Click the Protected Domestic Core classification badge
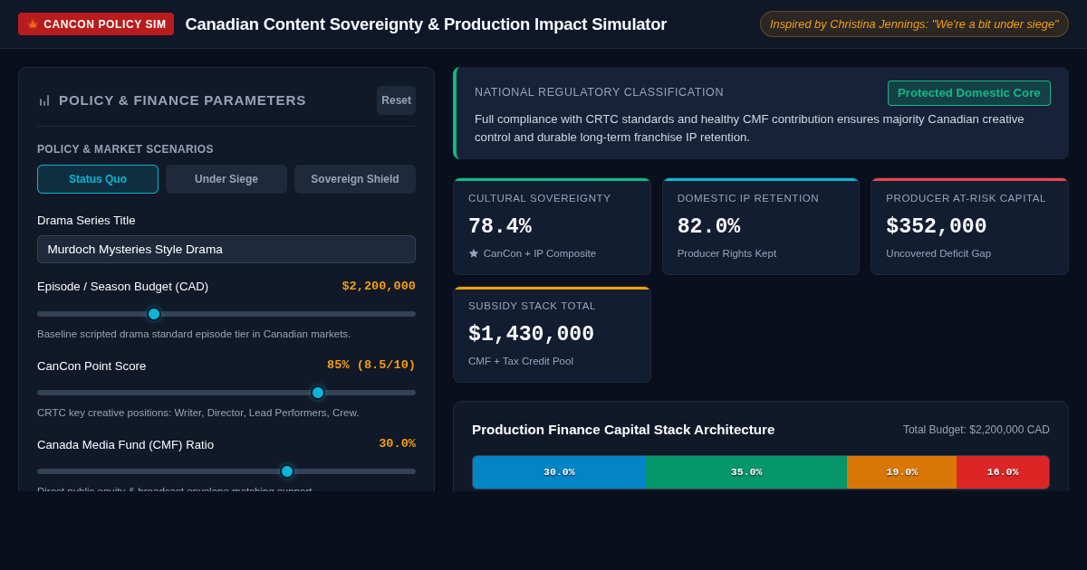Image resolution: width=1087 pixels, height=570 pixels. tap(969, 93)
